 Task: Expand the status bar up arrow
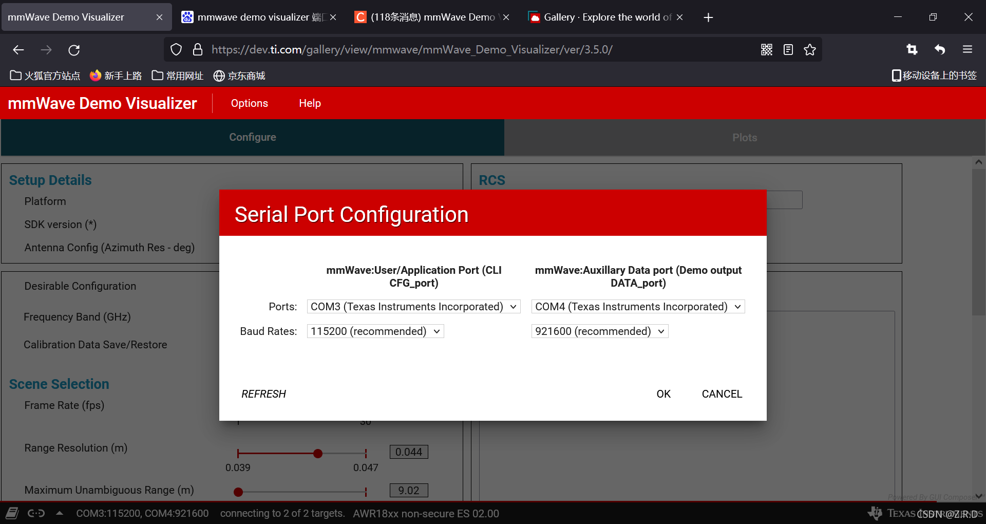[x=60, y=513]
